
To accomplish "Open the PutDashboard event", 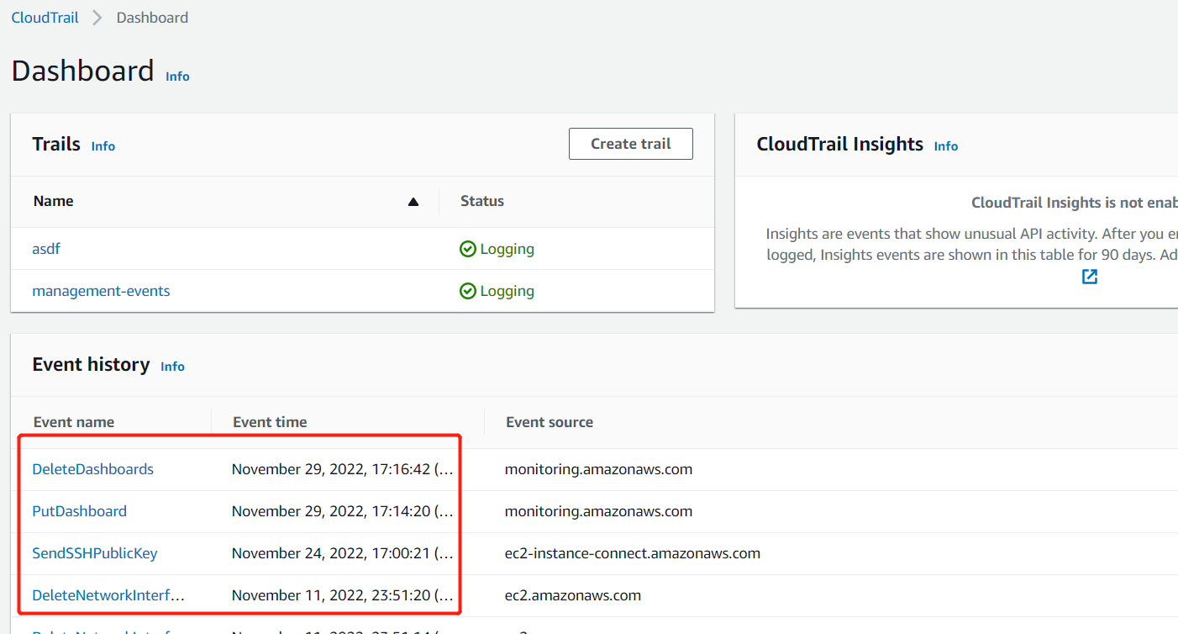I will [79, 511].
